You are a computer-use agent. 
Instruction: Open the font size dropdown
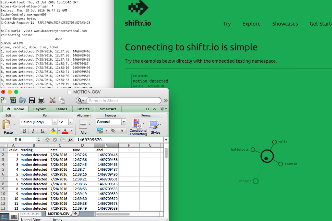pyautogui.click(x=71, y=122)
